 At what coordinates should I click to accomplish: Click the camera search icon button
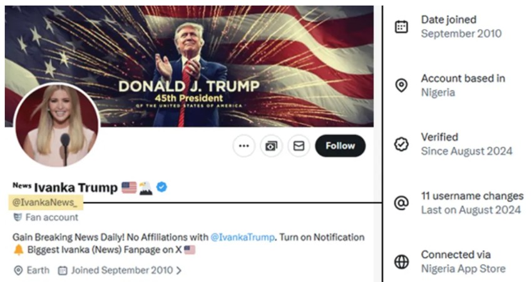pyautogui.click(x=271, y=146)
